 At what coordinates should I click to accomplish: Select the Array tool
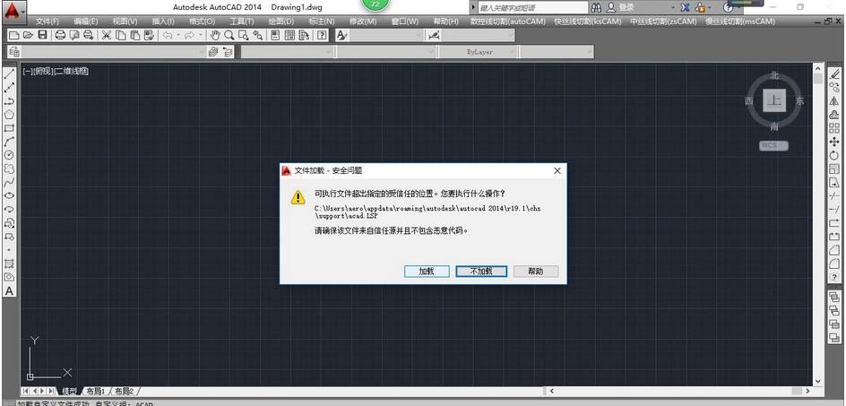click(834, 128)
